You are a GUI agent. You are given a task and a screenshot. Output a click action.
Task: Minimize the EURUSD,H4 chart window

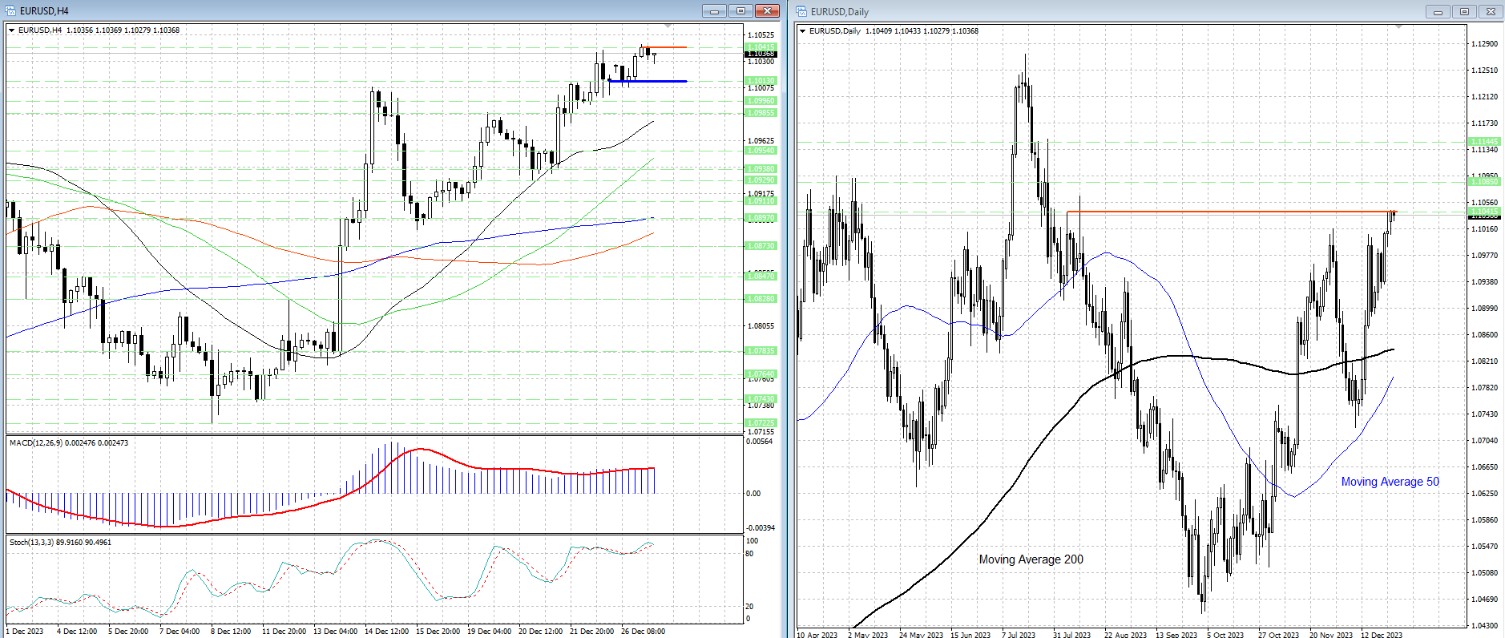(x=713, y=10)
